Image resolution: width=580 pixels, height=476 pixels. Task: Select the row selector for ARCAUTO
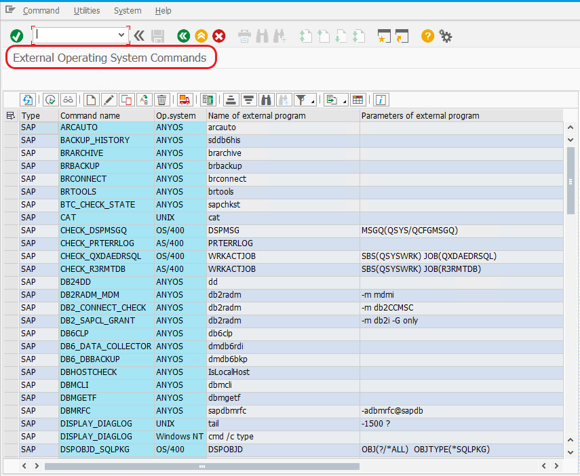point(12,127)
